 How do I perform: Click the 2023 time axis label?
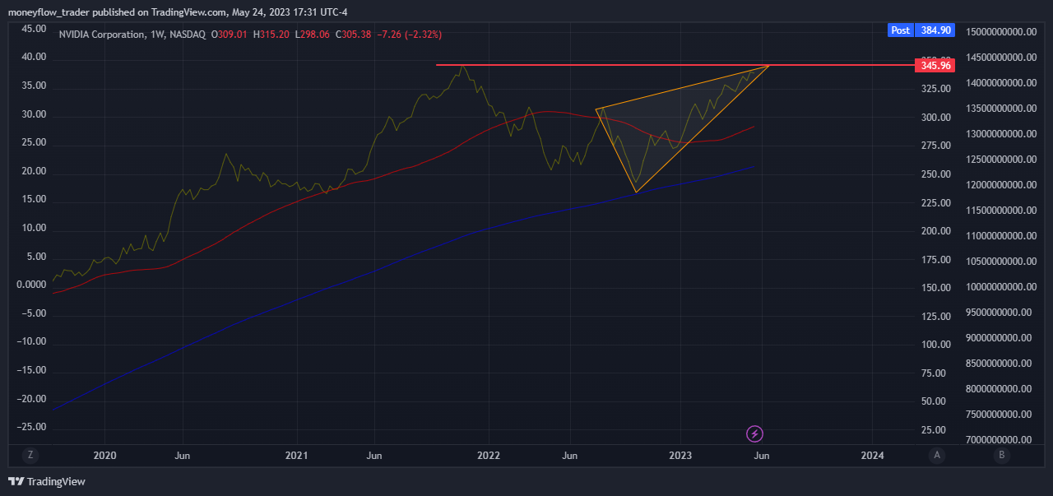(x=680, y=455)
